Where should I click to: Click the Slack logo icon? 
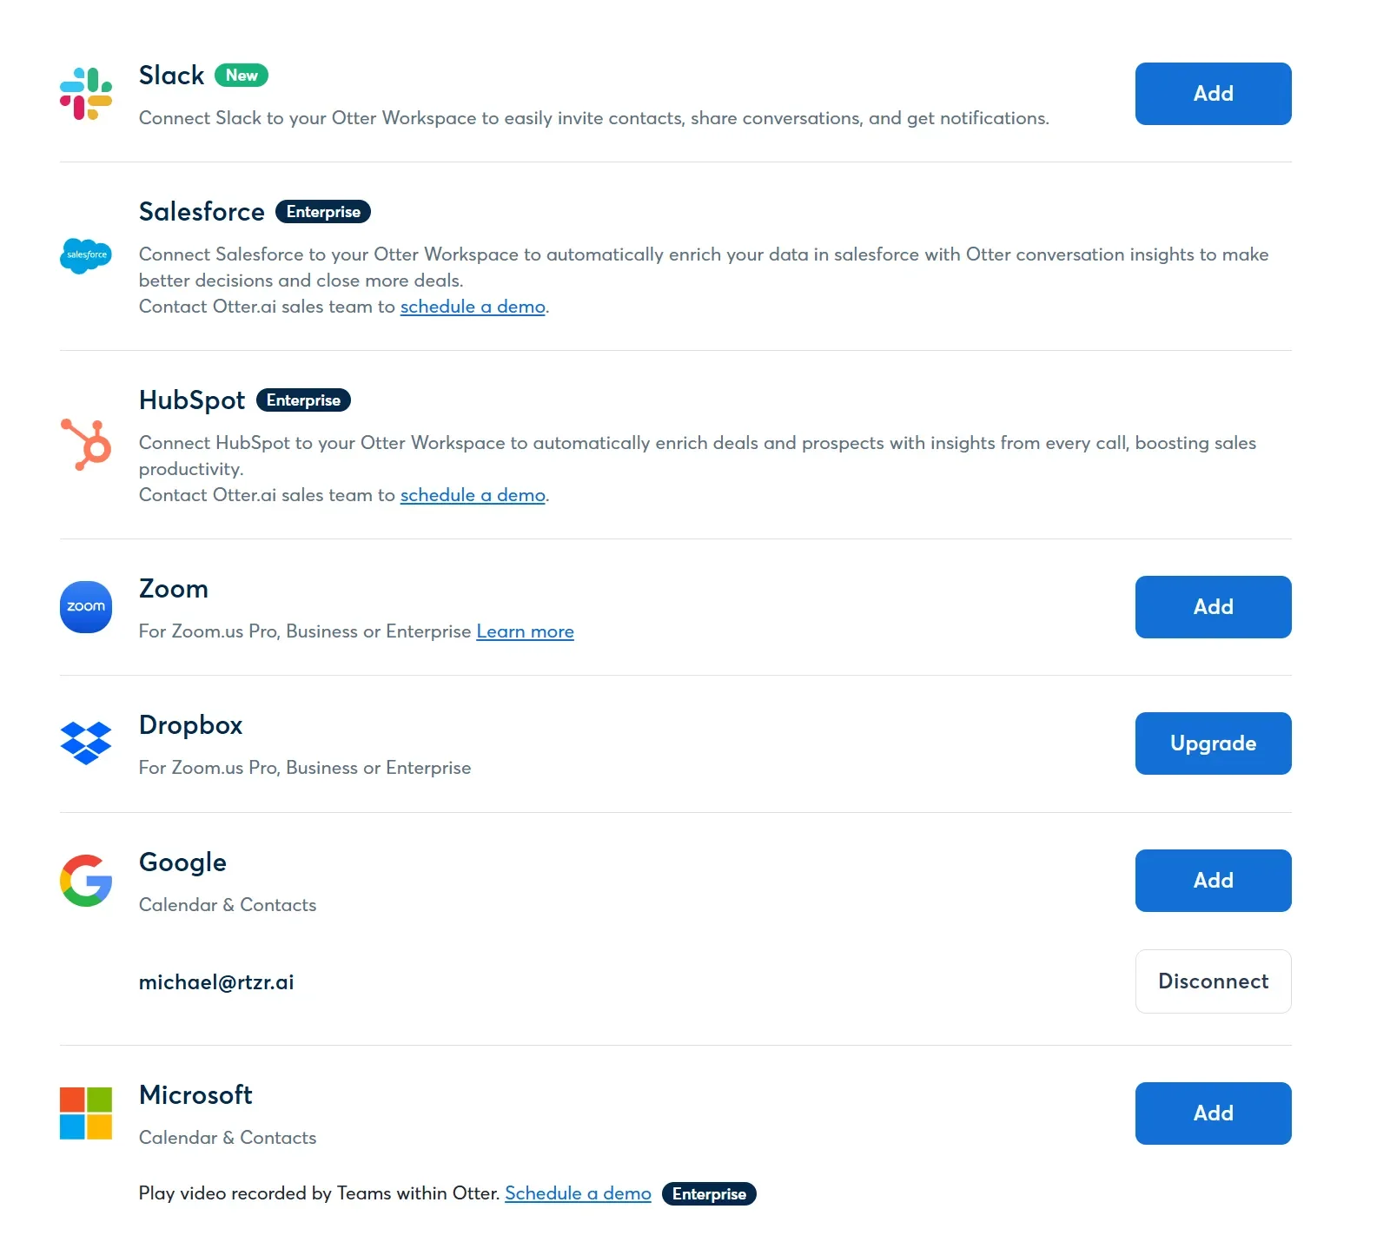(86, 94)
